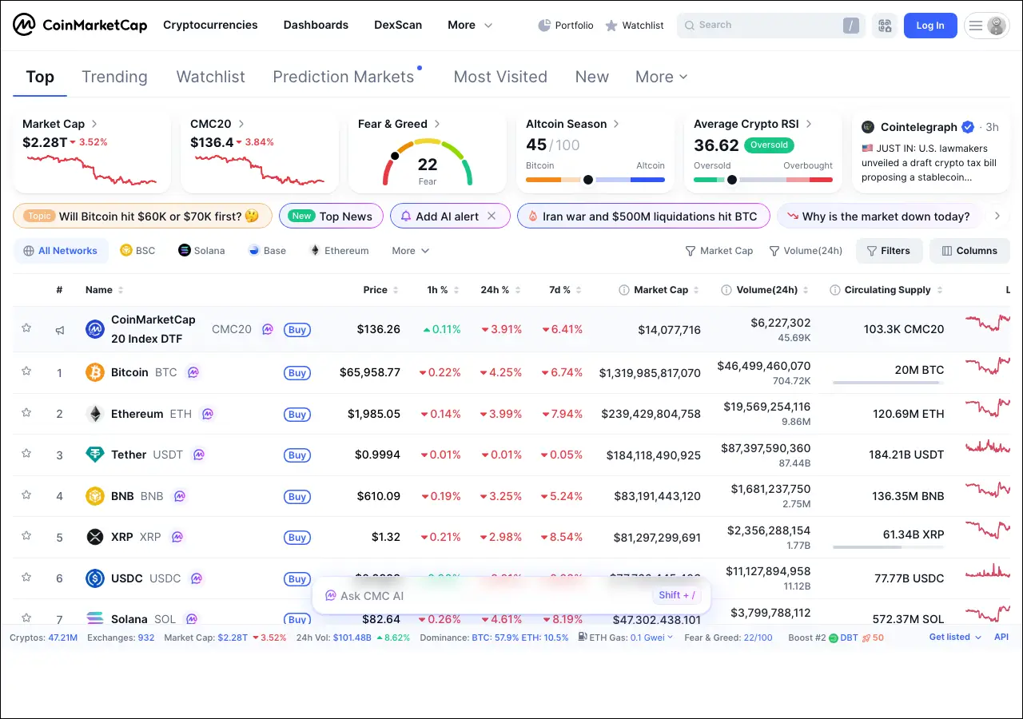Switch to the Trending tab
Viewport: 1023px width, 719px height.
pyautogui.click(x=114, y=77)
